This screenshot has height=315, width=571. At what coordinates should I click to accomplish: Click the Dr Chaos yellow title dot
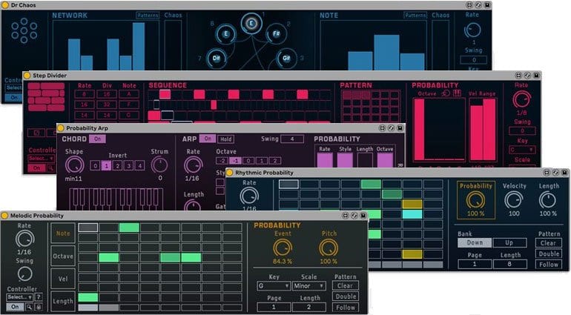(x=5, y=5)
